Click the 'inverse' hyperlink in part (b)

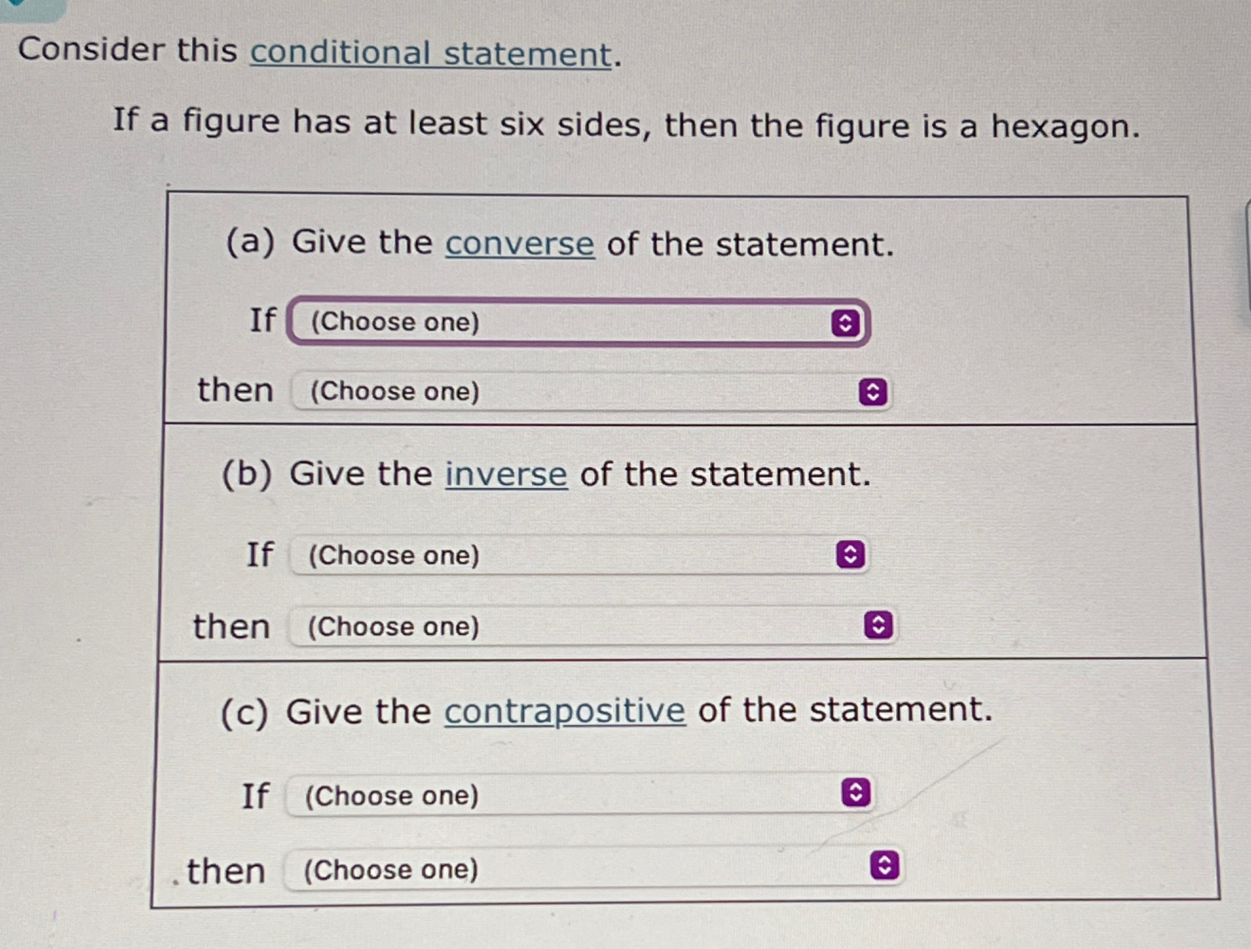[x=506, y=475]
